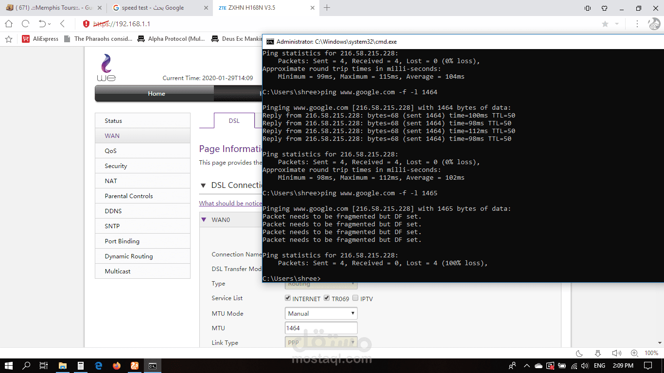Open Windows Start menu
This screenshot has height=373, width=664.
point(9,366)
